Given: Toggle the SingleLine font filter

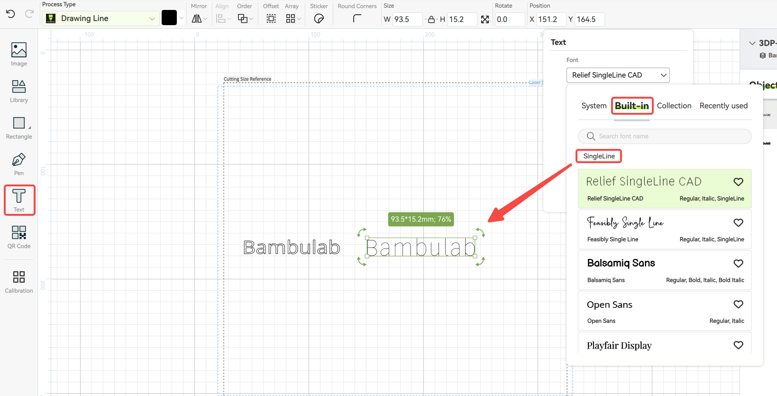Looking at the screenshot, I should tap(599, 156).
